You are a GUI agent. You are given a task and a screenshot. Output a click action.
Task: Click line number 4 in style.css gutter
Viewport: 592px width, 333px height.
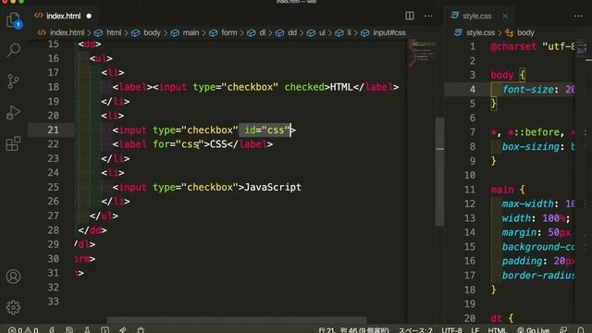pyautogui.click(x=473, y=90)
